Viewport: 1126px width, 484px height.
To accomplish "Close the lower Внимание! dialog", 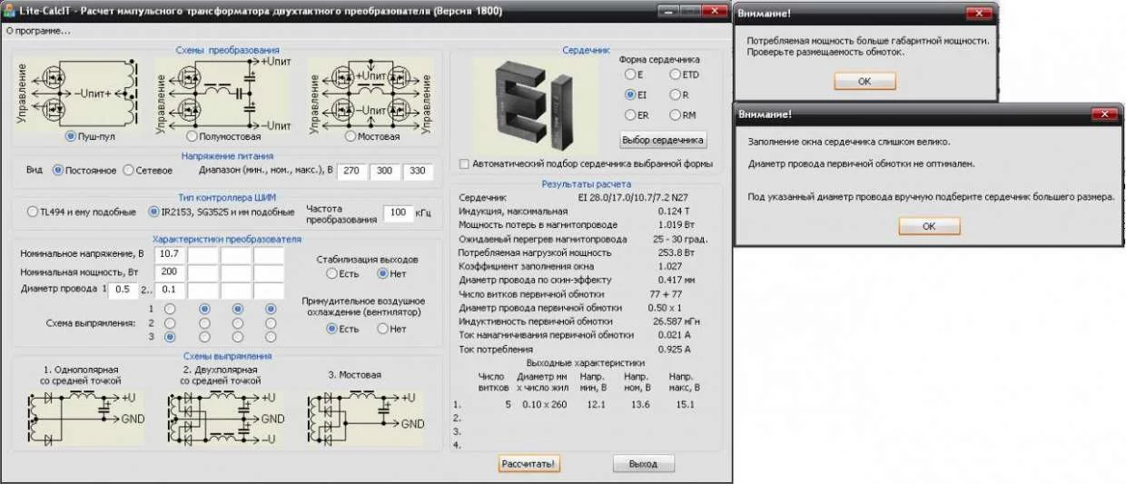I will [x=1104, y=114].
